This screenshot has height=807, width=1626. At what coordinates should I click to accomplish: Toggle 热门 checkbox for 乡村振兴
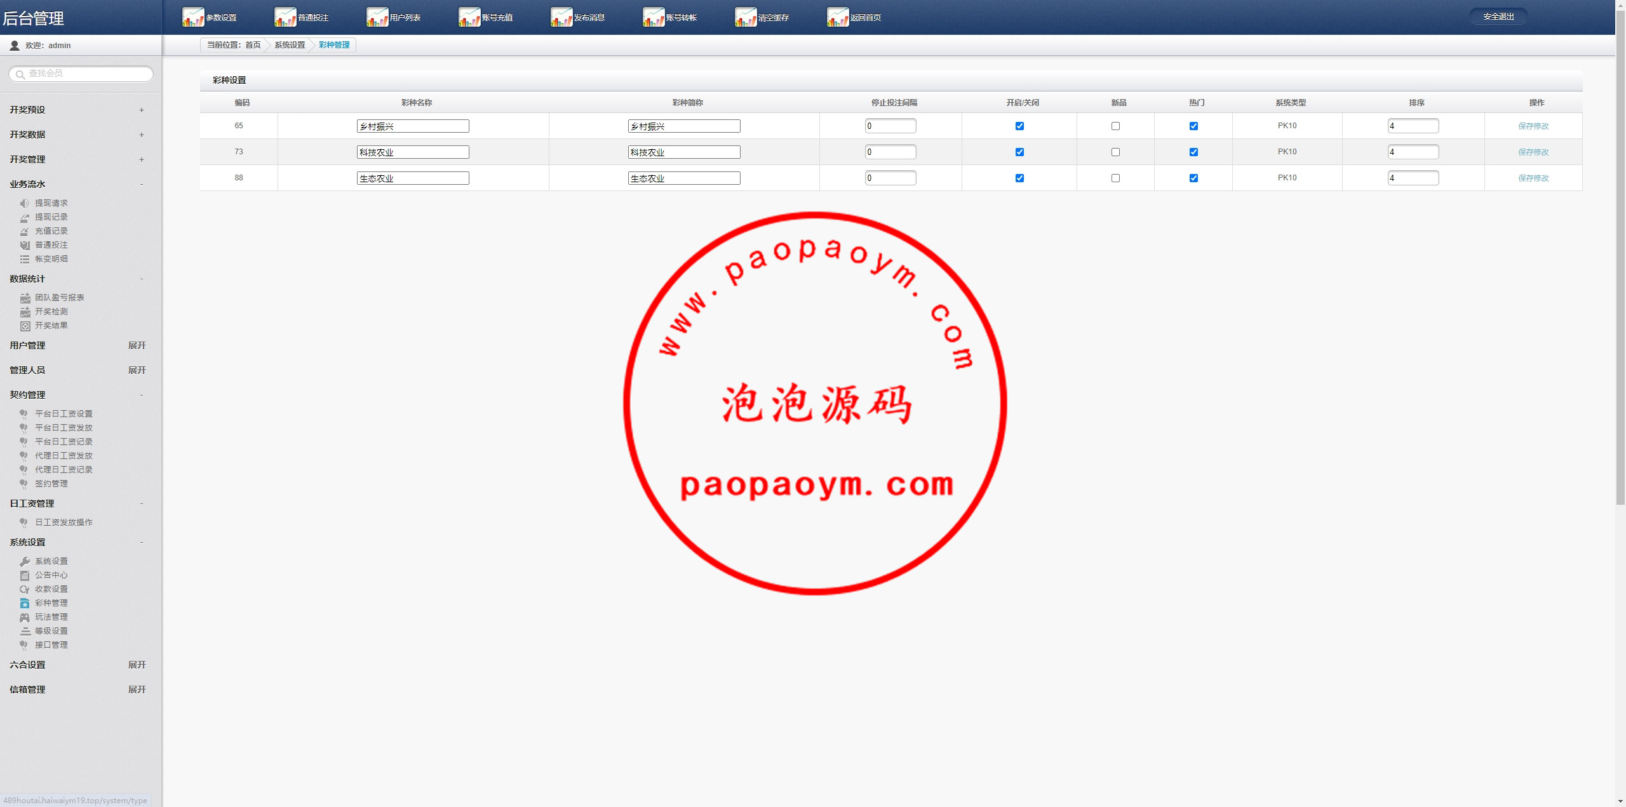1193,126
